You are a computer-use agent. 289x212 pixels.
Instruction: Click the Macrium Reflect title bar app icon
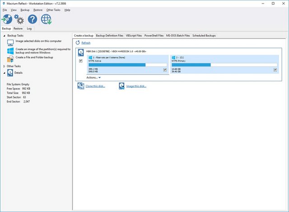4,3
